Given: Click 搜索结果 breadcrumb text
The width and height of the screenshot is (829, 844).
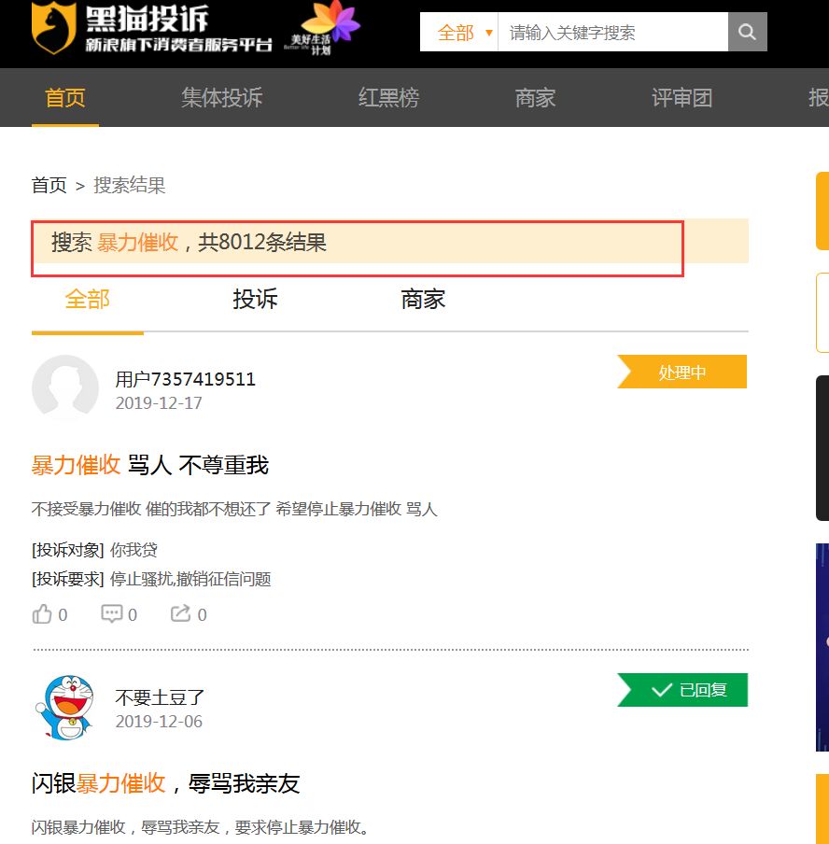Looking at the screenshot, I should 129,185.
